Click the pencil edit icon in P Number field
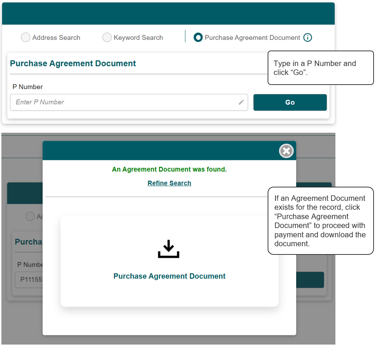 point(241,102)
